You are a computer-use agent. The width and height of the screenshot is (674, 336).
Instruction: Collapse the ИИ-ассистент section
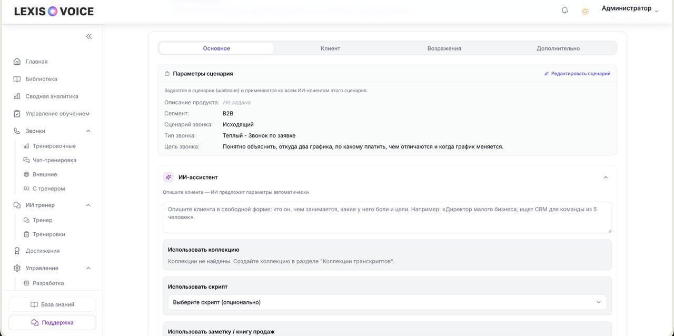click(x=606, y=177)
